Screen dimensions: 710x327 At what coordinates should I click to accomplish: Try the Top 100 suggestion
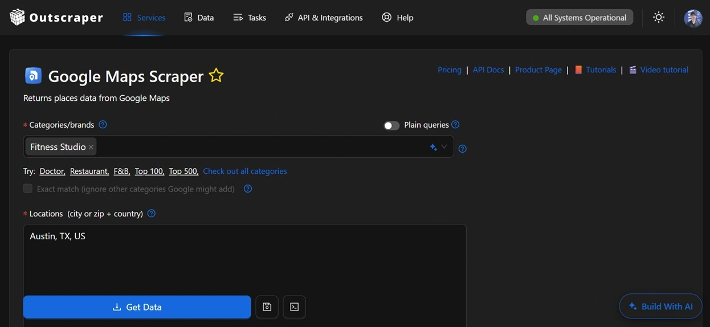(x=149, y=171)
